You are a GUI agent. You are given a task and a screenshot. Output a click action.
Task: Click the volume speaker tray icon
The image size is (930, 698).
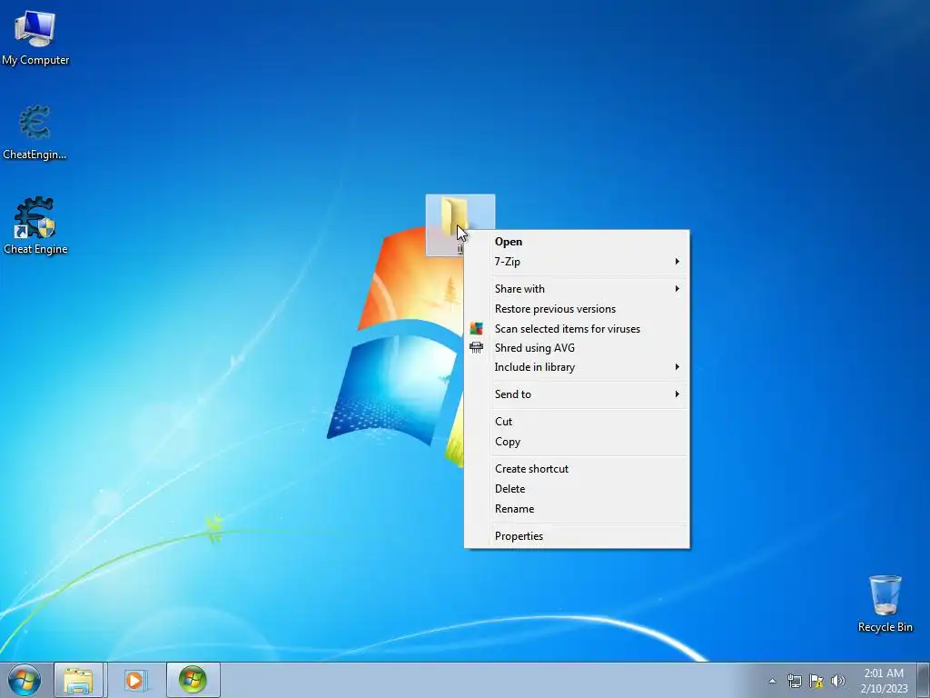click(x=837, y=681)
